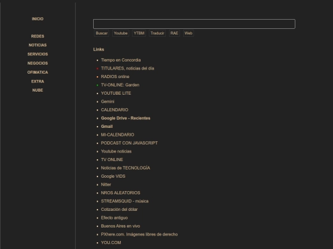The height and width of the screenshot is (249, 333).
Task: Open TITULARES, noticias del día link
Action: pos(128,68)
